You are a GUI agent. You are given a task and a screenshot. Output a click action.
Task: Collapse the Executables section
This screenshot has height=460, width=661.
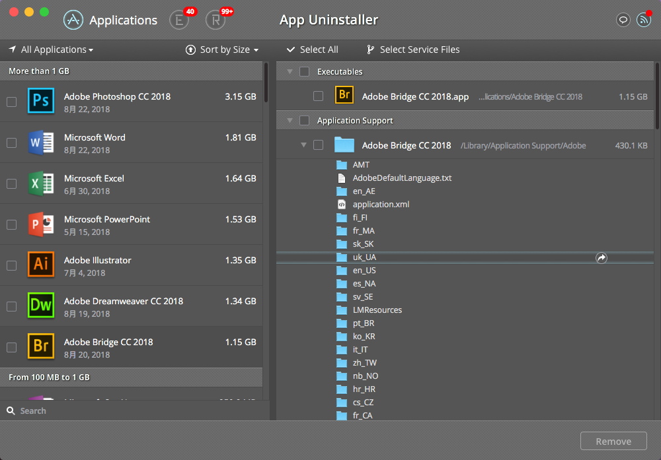click(290, 71)
